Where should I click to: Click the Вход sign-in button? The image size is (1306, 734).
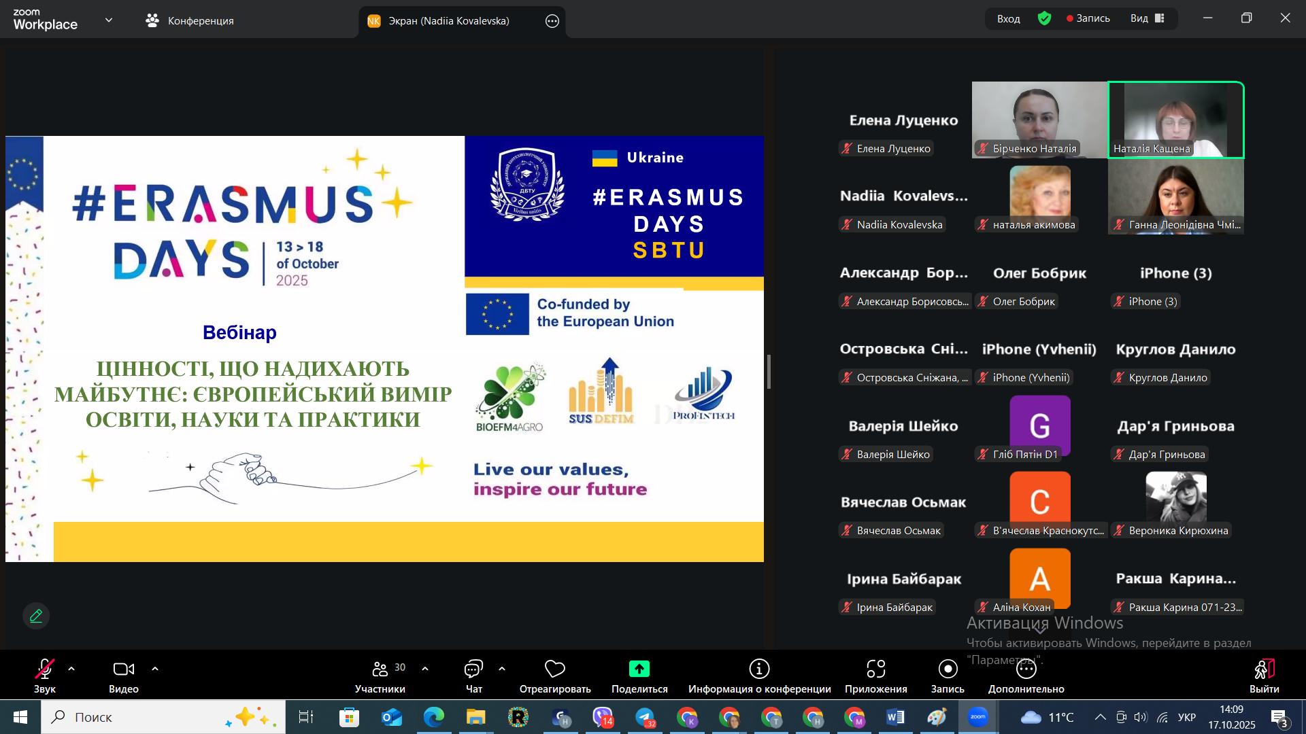pos(1008,18)
